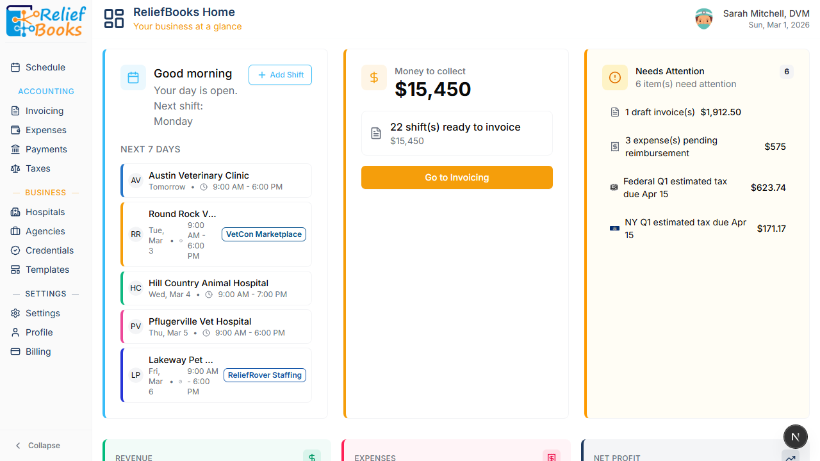The image size is (820, 461).
Task: Click the round N button at bottom right
Action: (x=795, y=437)
